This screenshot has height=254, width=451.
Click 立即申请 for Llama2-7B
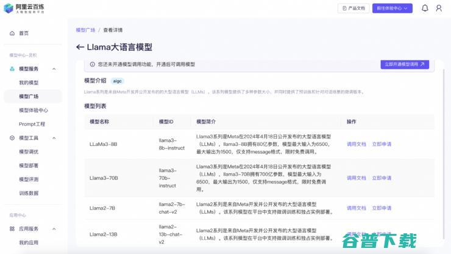pos(382,208)
